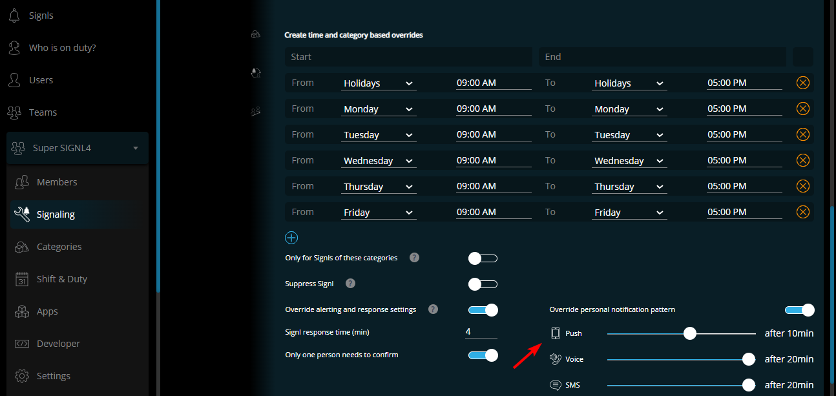Edit the Signl response time field
Viewport: 836px width, 396px height.
tap(481, 332)
